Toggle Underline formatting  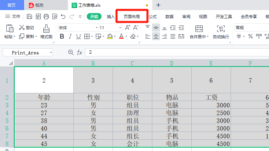tap(78, 36)
